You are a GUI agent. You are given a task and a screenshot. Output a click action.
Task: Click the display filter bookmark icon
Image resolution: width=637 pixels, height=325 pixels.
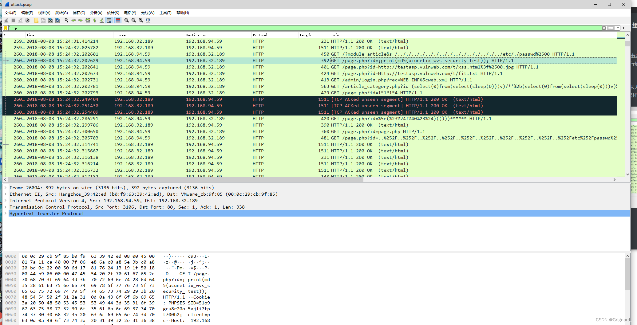[x=6, y=28]
